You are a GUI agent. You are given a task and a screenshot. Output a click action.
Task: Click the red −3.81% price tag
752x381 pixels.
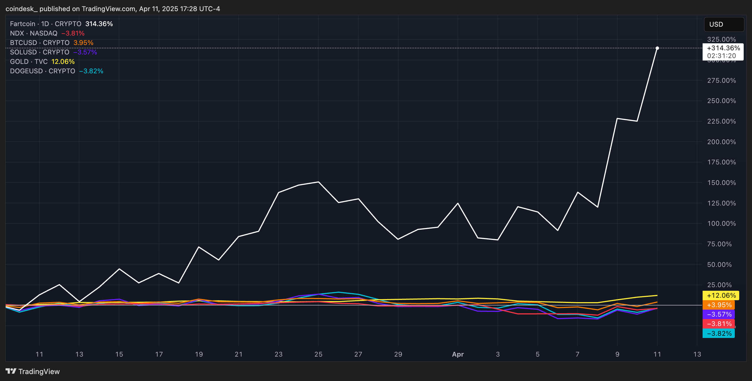click(719, 324)
